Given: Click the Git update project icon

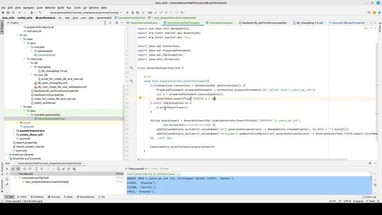Looking at the screenshot, I should [x=156, y=13].
